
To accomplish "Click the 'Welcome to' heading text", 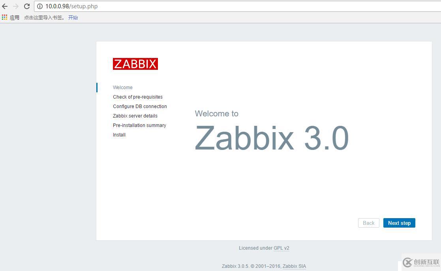I will (x=217, y=114).
